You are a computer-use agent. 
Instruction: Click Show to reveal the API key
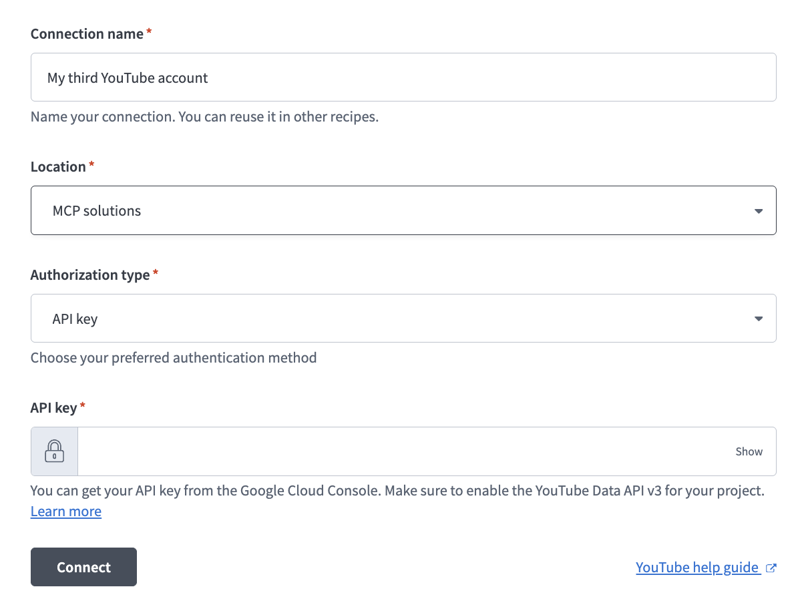[749, 451]
